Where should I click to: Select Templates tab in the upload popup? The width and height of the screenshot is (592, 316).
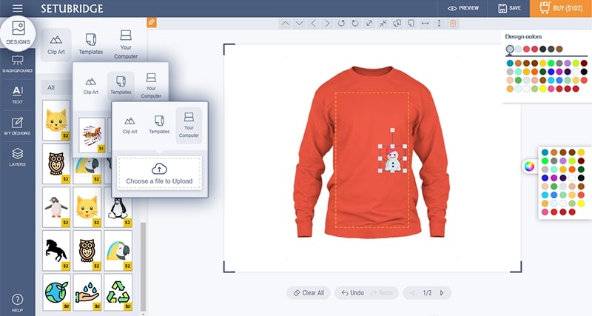point(159,125)
